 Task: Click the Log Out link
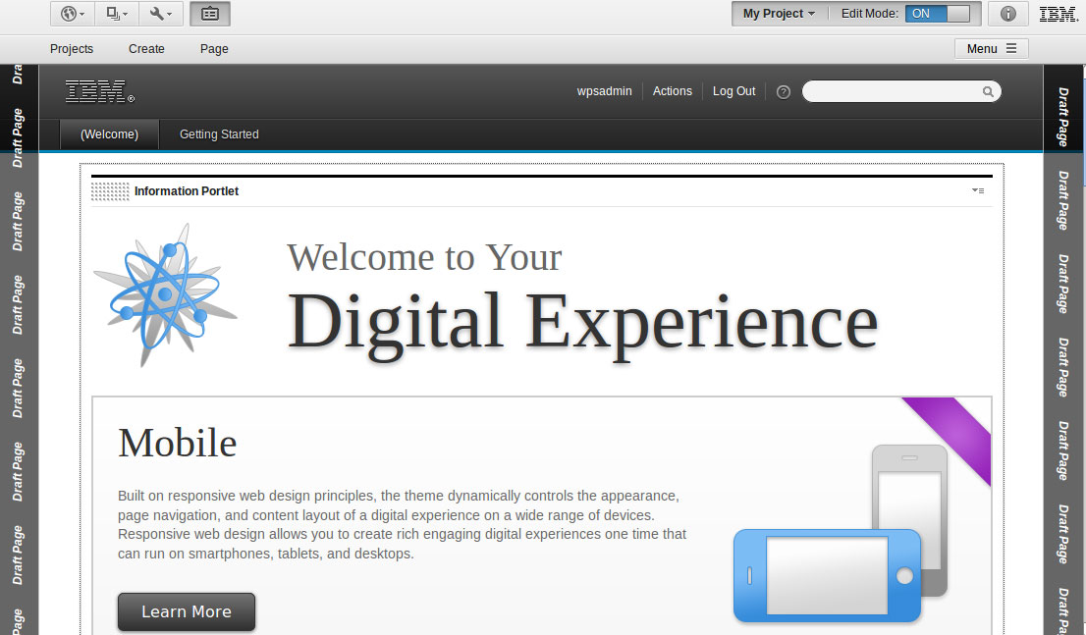click(733, 91)
